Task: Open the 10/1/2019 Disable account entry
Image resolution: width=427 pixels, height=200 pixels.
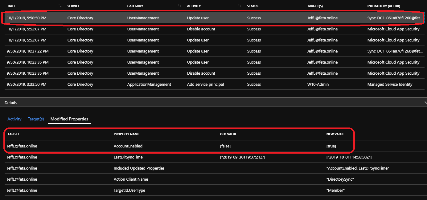Action: pyautogui.click(x=201, y=29)
